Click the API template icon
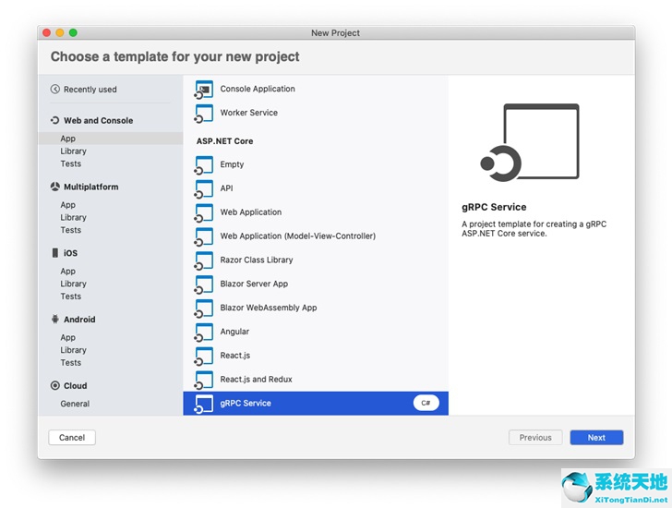The height and width of the screenshot is (508, 672). point(204,189)
